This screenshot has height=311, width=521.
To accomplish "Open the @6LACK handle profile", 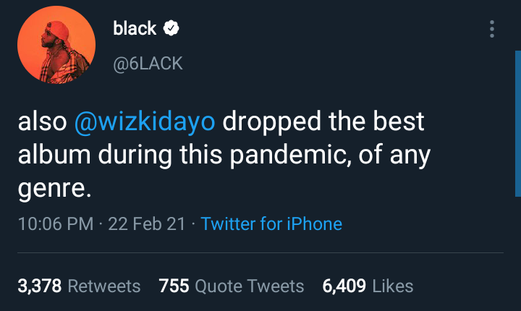I will (x=148, y=64).
